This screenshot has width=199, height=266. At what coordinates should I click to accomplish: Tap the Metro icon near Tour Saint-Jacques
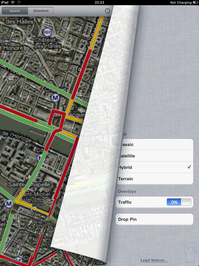(x=55, y=98)
